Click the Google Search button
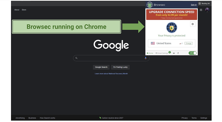This screenshot has width=222, height=122. pos(101,67)
